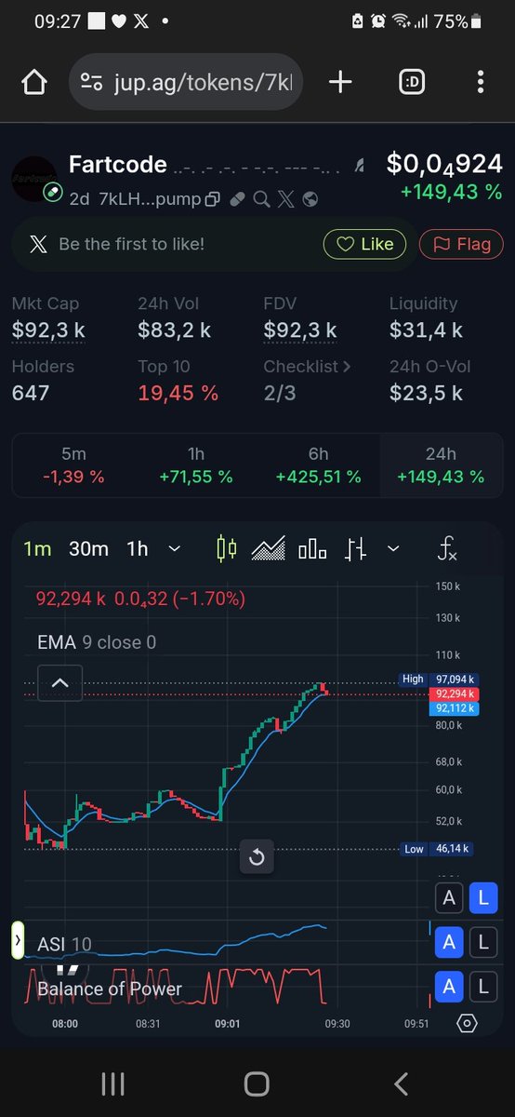515x1117 pixels.
Task: Tap the Balance of Power indicator label
Action: click(x=110, y=989)
